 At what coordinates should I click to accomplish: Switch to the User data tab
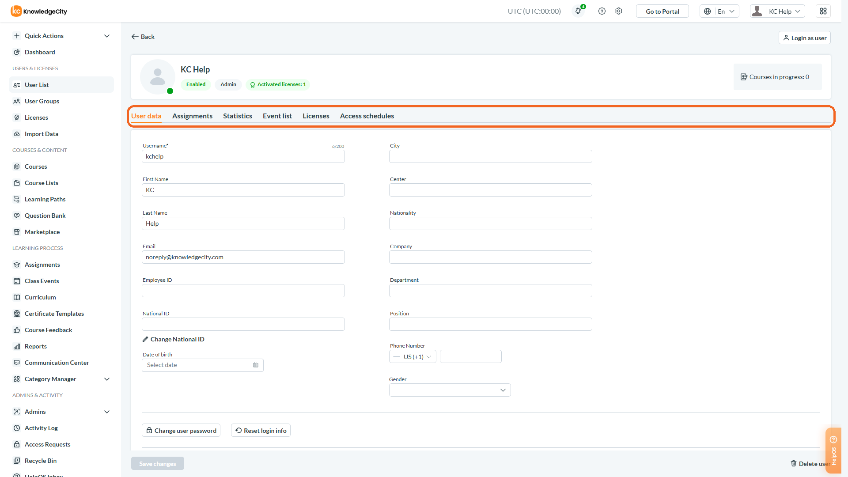[146, 116]
